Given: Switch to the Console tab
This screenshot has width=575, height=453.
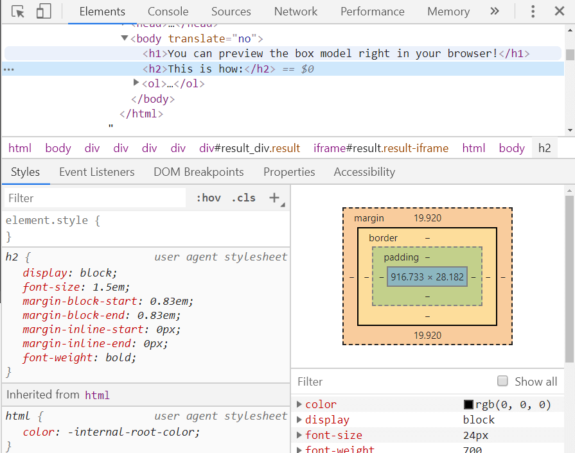Looking at the screenshot, I should [168, 11].
